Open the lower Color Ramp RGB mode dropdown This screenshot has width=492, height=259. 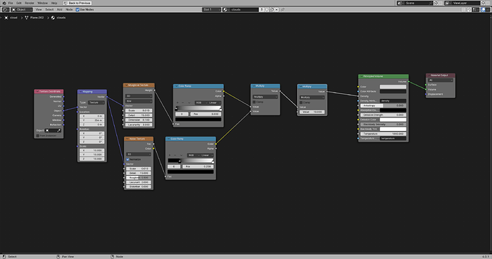click(193, 155)
